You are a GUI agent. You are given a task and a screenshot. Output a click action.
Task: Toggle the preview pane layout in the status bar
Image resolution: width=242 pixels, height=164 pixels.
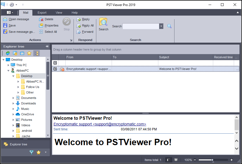click(x=168, y=160)
